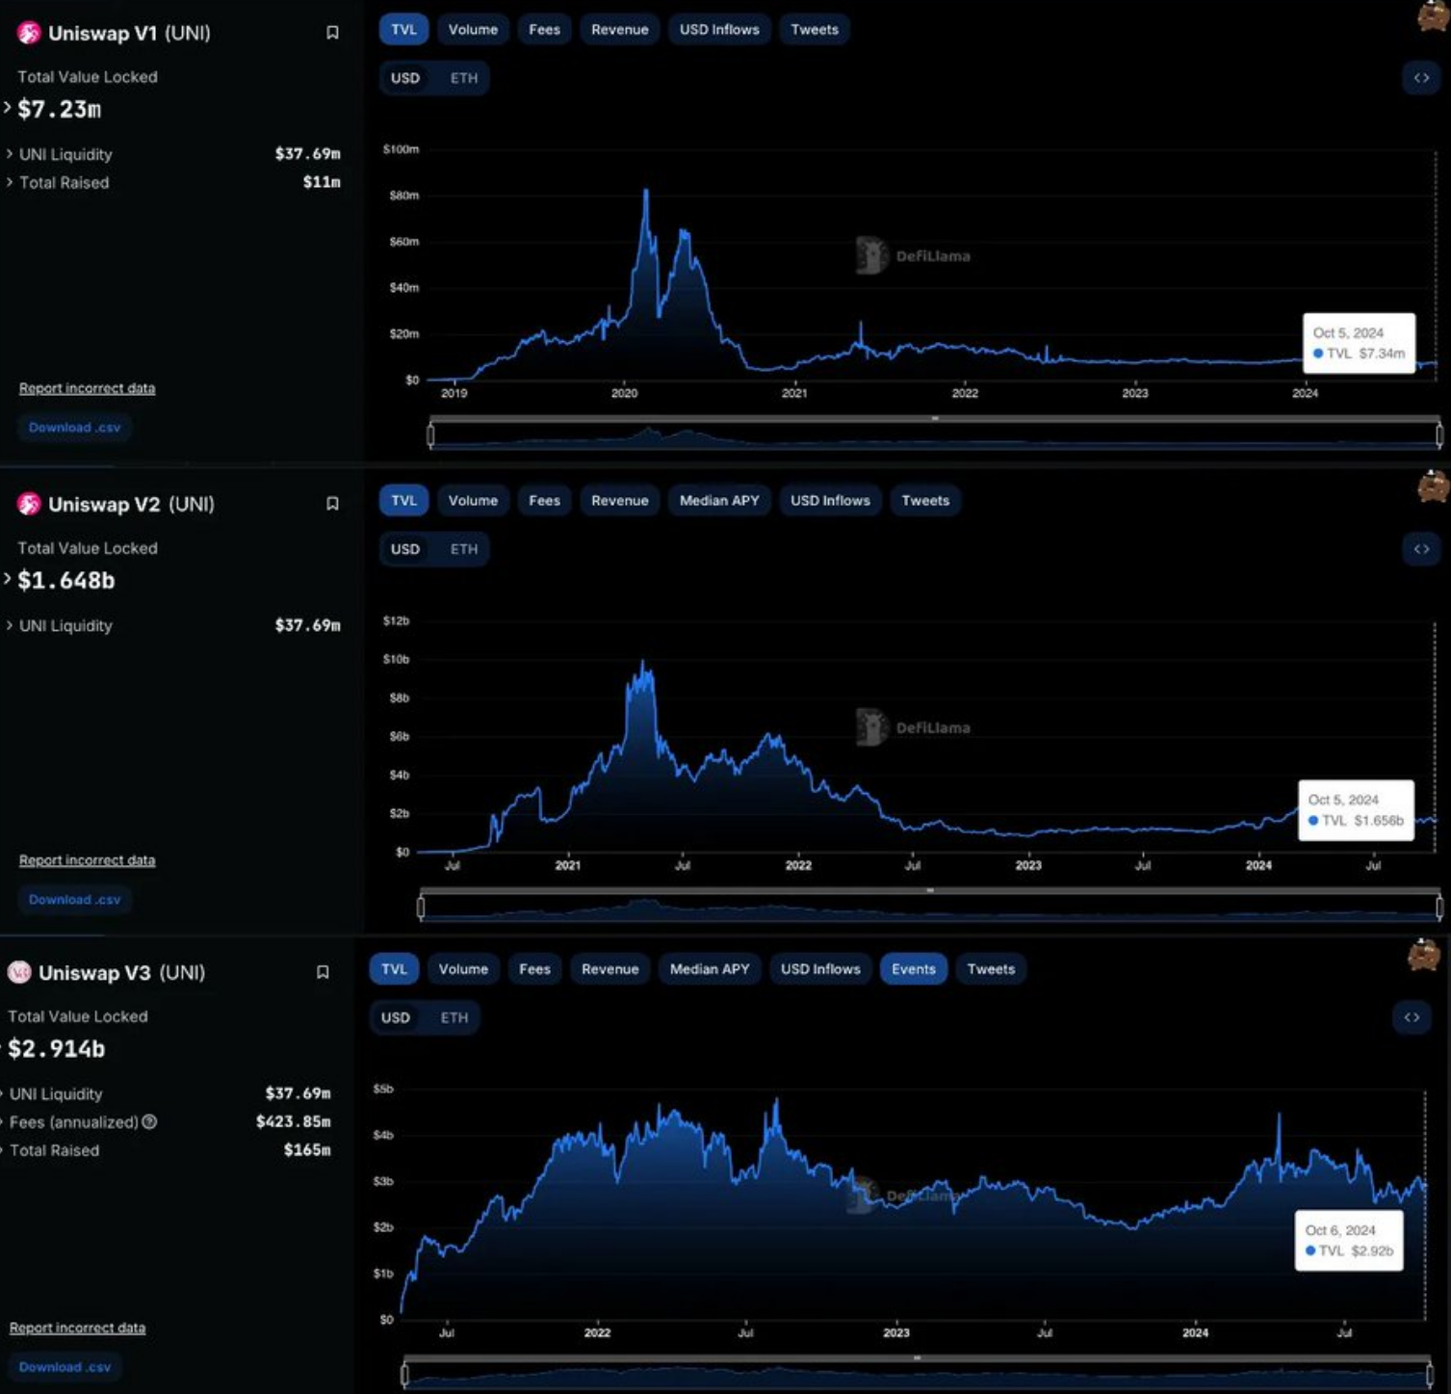The width and height of the screenshot is (1451, 1394).
Task: Expand Total Raised $11m row
Action: (10, 181)
